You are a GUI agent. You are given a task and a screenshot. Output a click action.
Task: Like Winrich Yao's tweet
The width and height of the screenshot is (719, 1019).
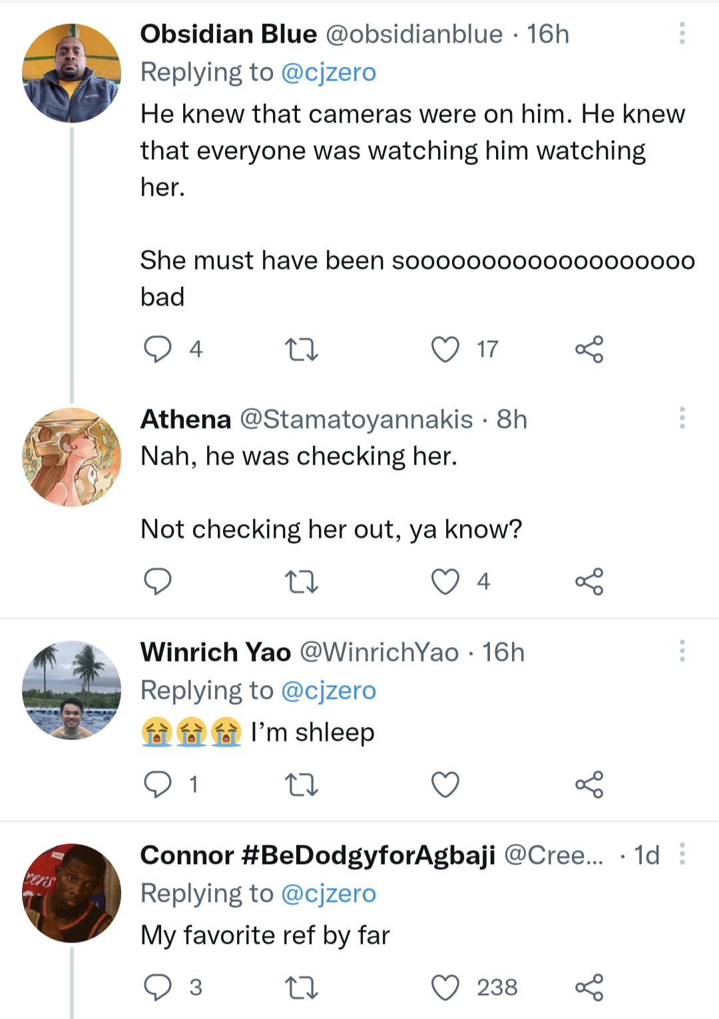pyautogui.click(x=445, y=784)
